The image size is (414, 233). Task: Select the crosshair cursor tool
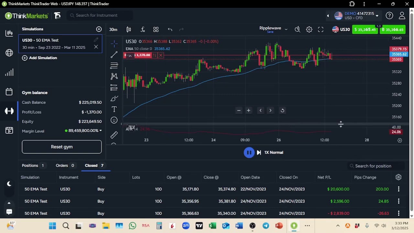[114, 43]
